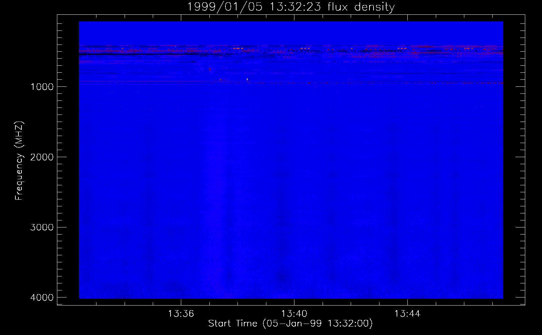This screenshot has width=542, height=335.
Task: Select the bright white burst spot below 1000 MHz
Action: [x=247, y=79]
